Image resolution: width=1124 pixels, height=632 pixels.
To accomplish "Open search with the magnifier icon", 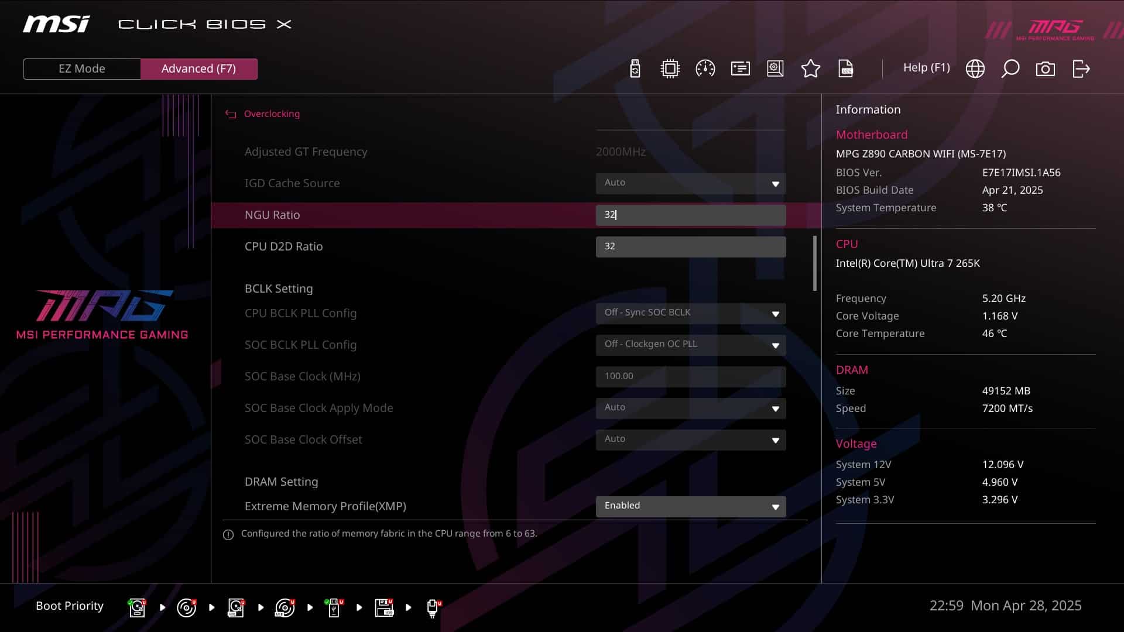I will 1010,68.
